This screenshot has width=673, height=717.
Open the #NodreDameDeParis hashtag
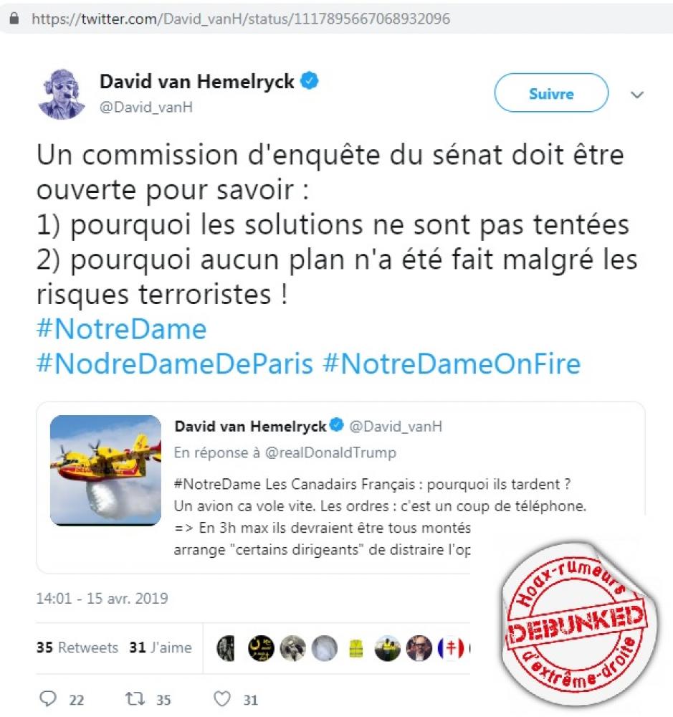click(x=175, y=364)
